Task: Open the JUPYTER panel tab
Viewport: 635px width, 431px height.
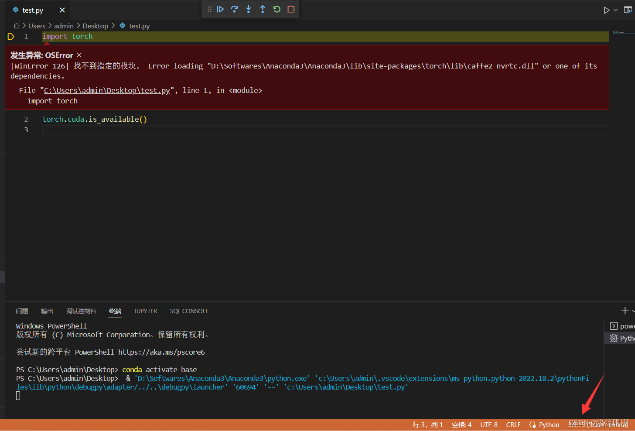Action: 146,311
